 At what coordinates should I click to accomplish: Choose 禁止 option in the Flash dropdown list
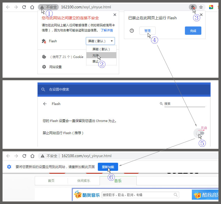(x=95, y=61)
